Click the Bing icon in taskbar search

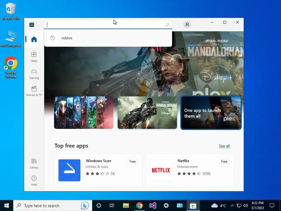85,206
